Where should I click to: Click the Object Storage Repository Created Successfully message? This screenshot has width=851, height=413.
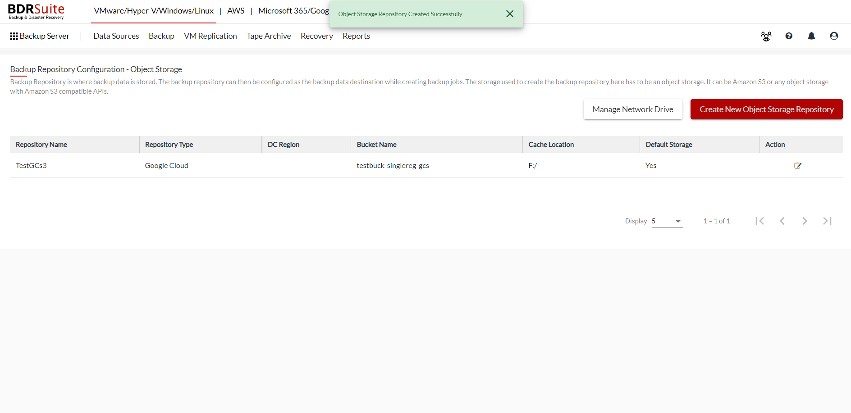pos(400,14)
